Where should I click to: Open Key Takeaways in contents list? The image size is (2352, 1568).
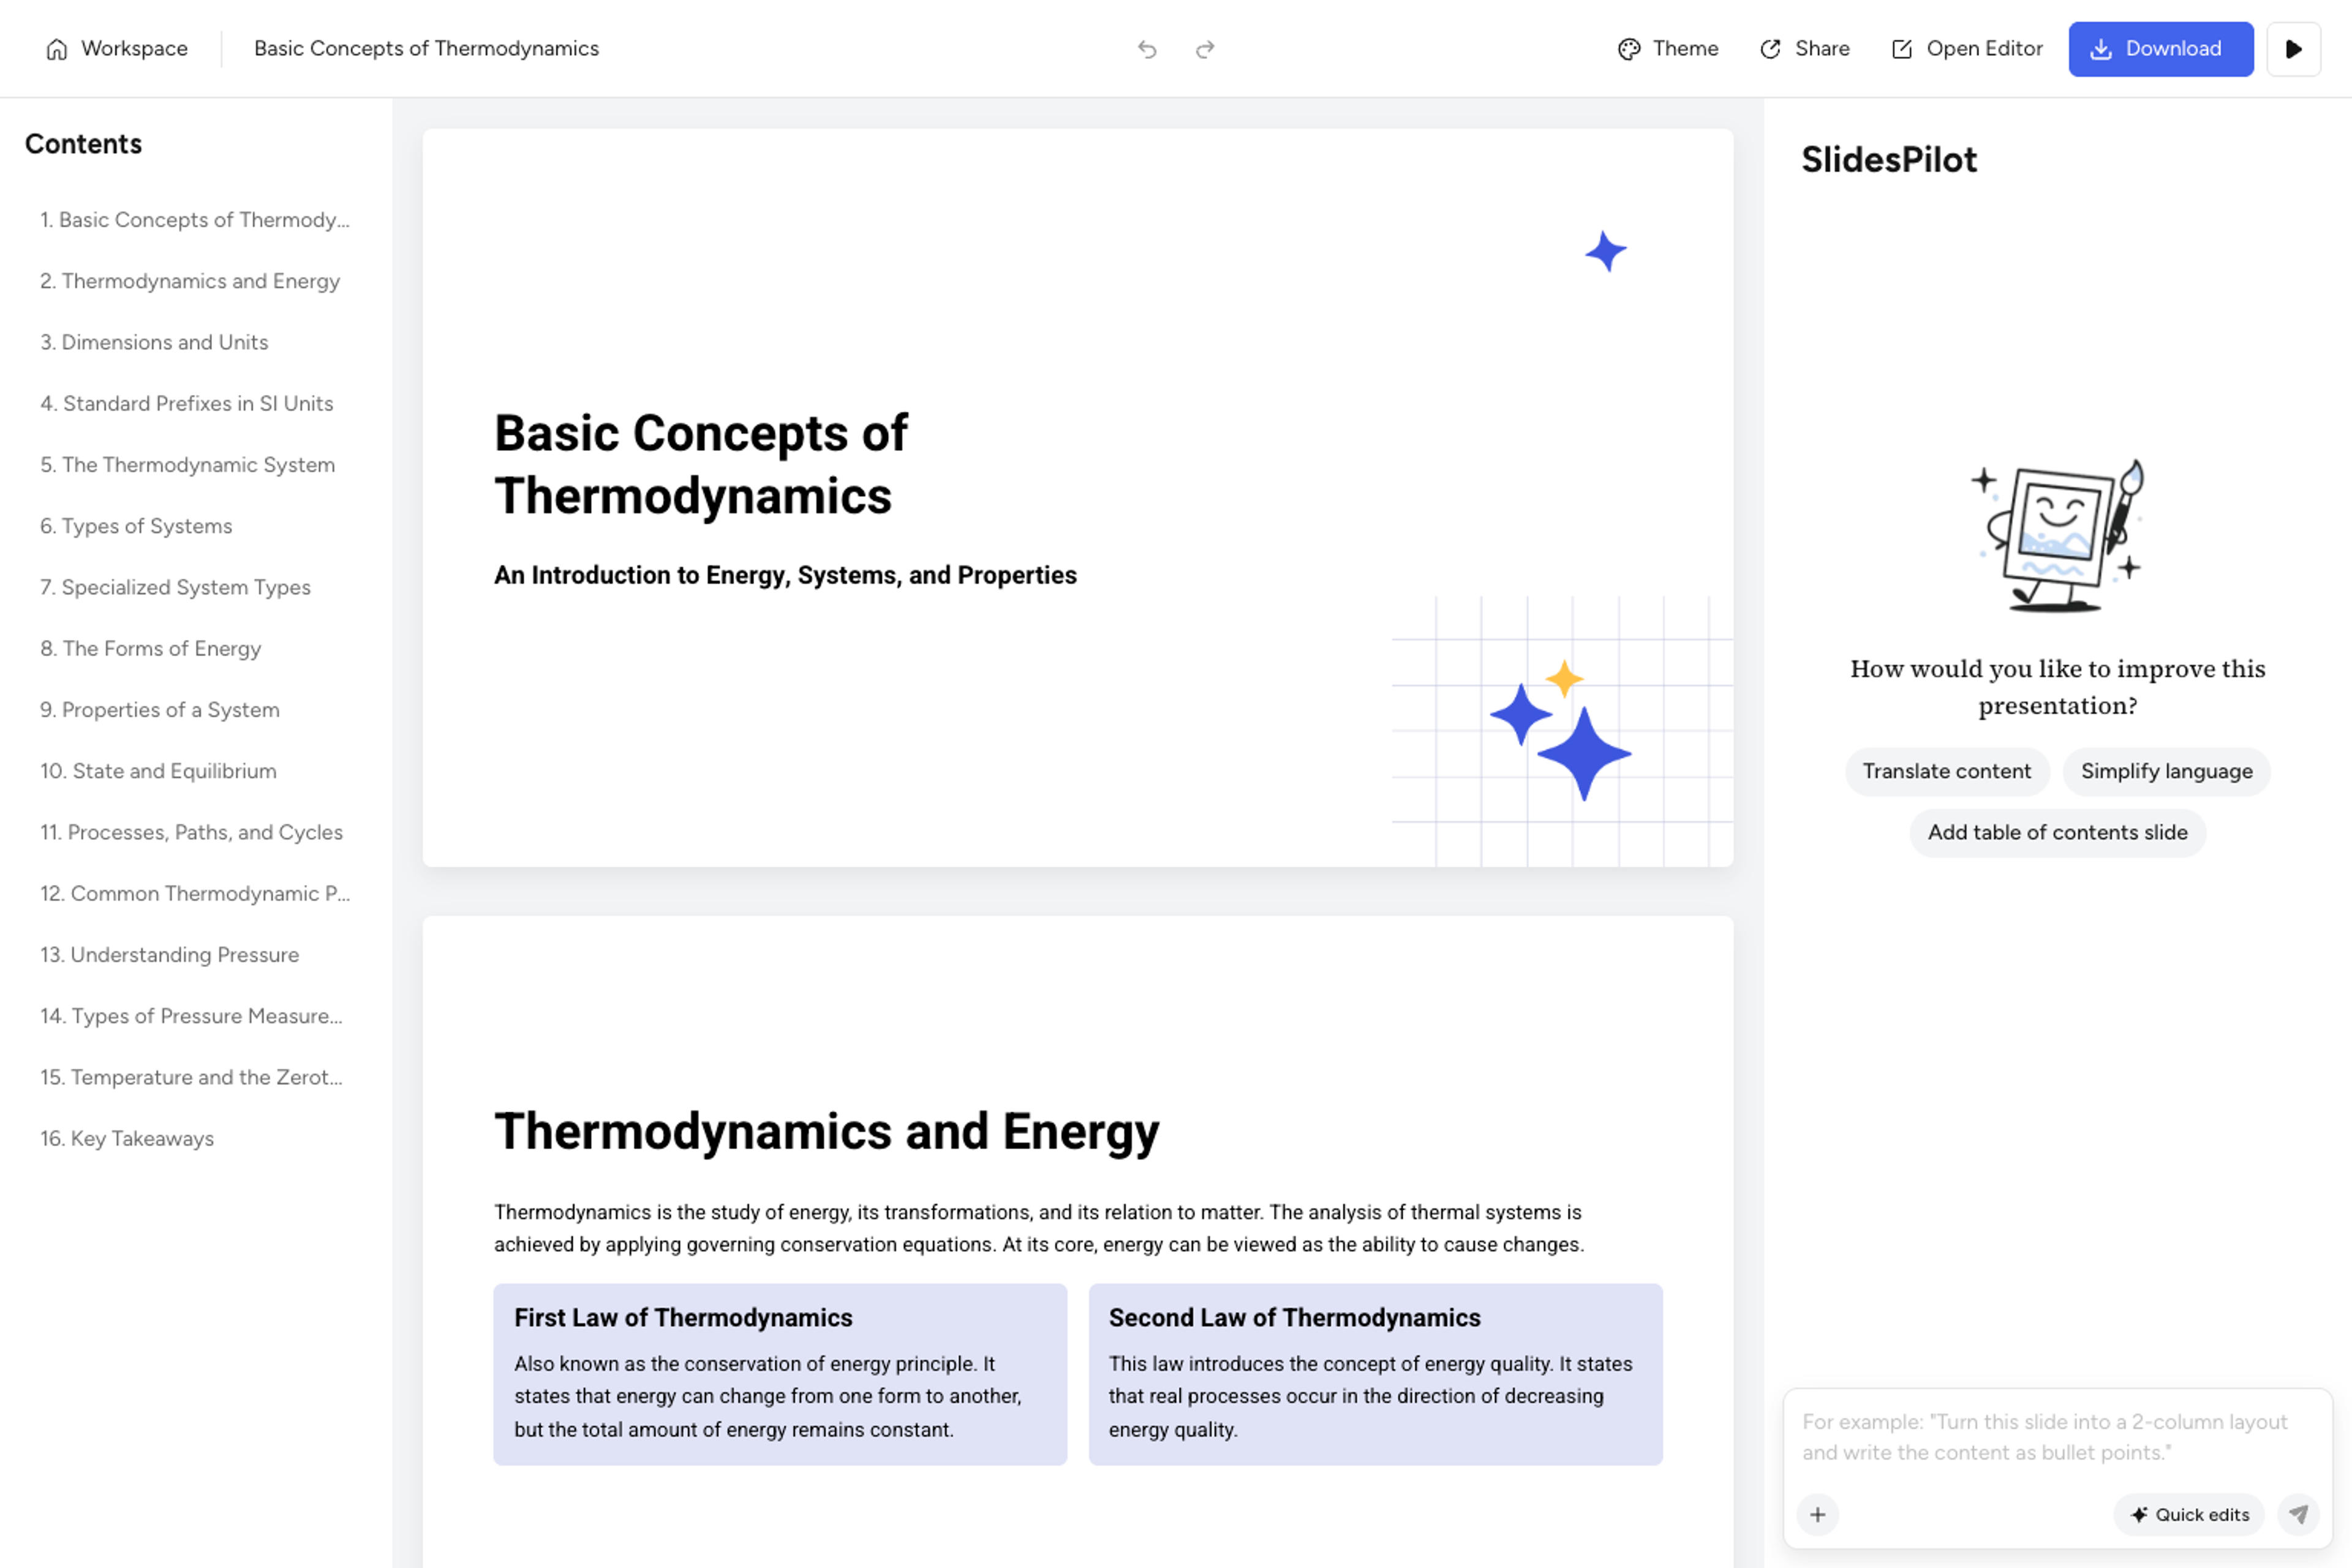tap(127, 1138)
